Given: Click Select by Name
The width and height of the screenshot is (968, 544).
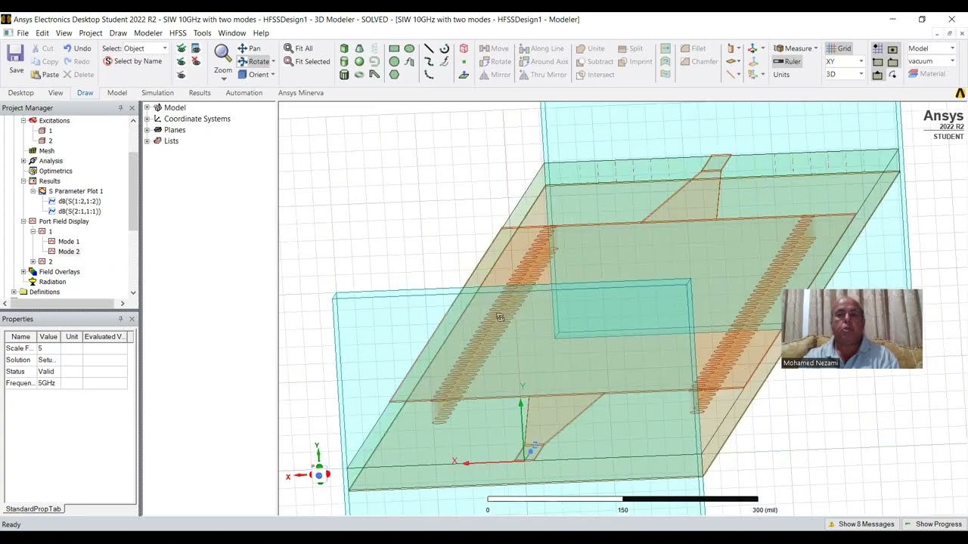Looking at the screenshot, I should [132, 61].
